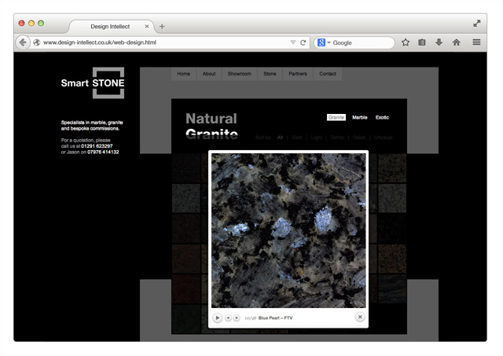Open the downloads arrow icon
The image size is (503, 356).
pyautogui.click(x=439, y=42)
